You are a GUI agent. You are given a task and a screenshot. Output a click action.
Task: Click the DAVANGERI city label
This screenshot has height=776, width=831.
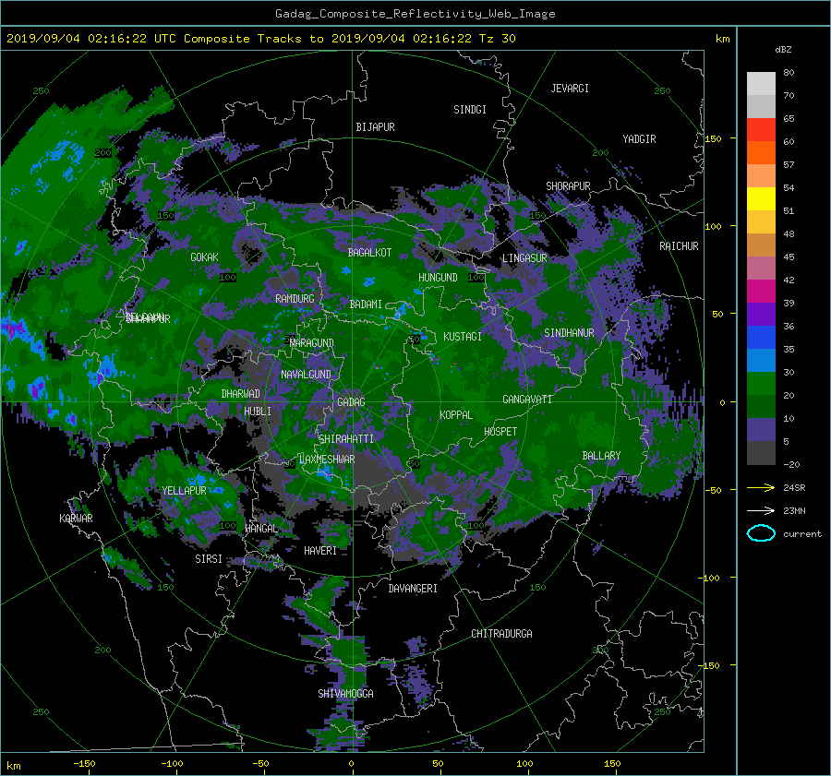click(x=413, y=589)
